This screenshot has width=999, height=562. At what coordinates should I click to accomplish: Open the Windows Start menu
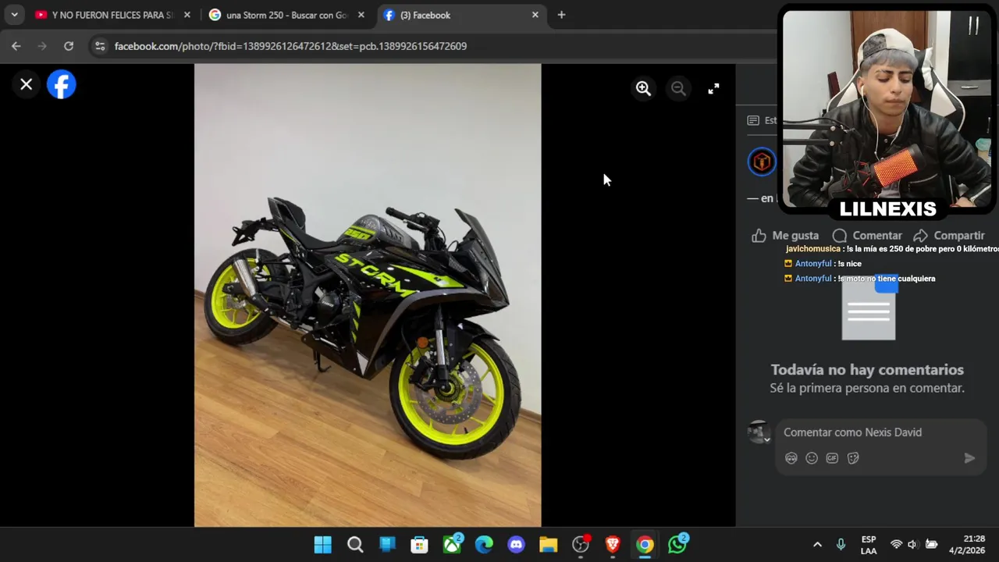[322, 545]
